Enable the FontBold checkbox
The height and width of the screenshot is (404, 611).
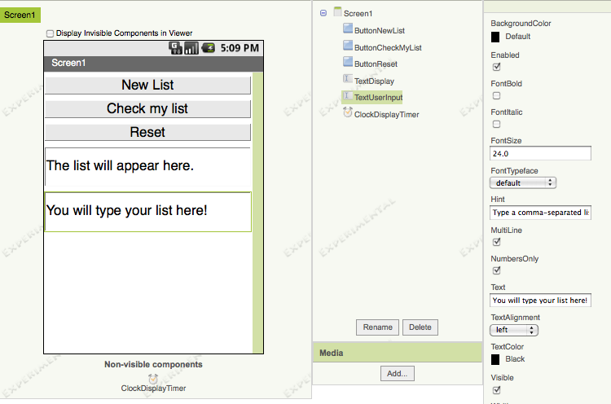coord(496,96)
